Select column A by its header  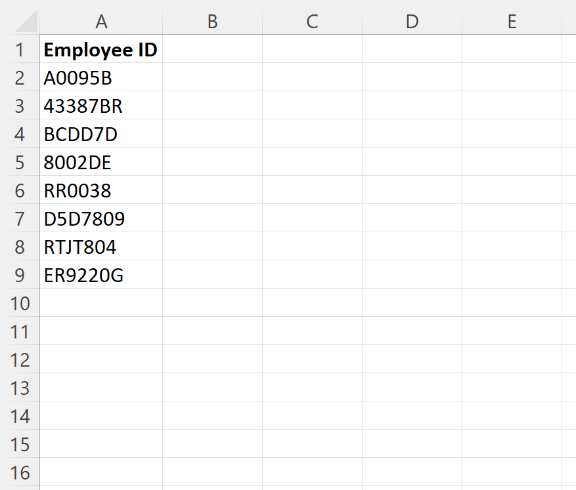click(102, 21)
